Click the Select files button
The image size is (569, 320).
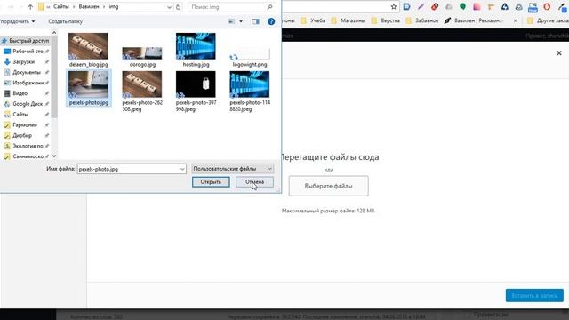coord(328,186)
